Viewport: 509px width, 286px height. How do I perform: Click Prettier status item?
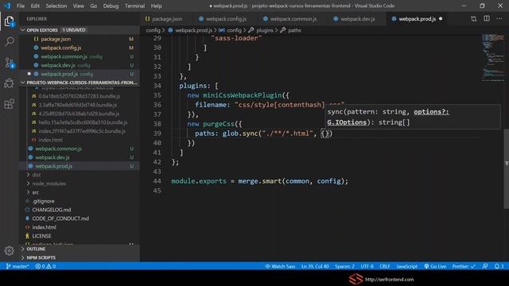[x=464, y=266]
